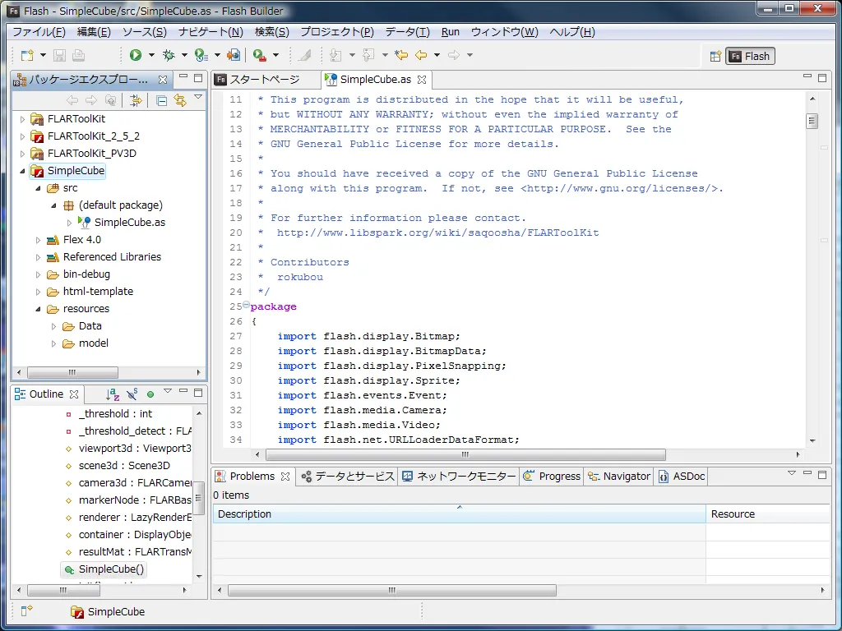Open Debug button dropdown arrow
The height and width of the screenshot is (631, 842).
tap(184, 55)
